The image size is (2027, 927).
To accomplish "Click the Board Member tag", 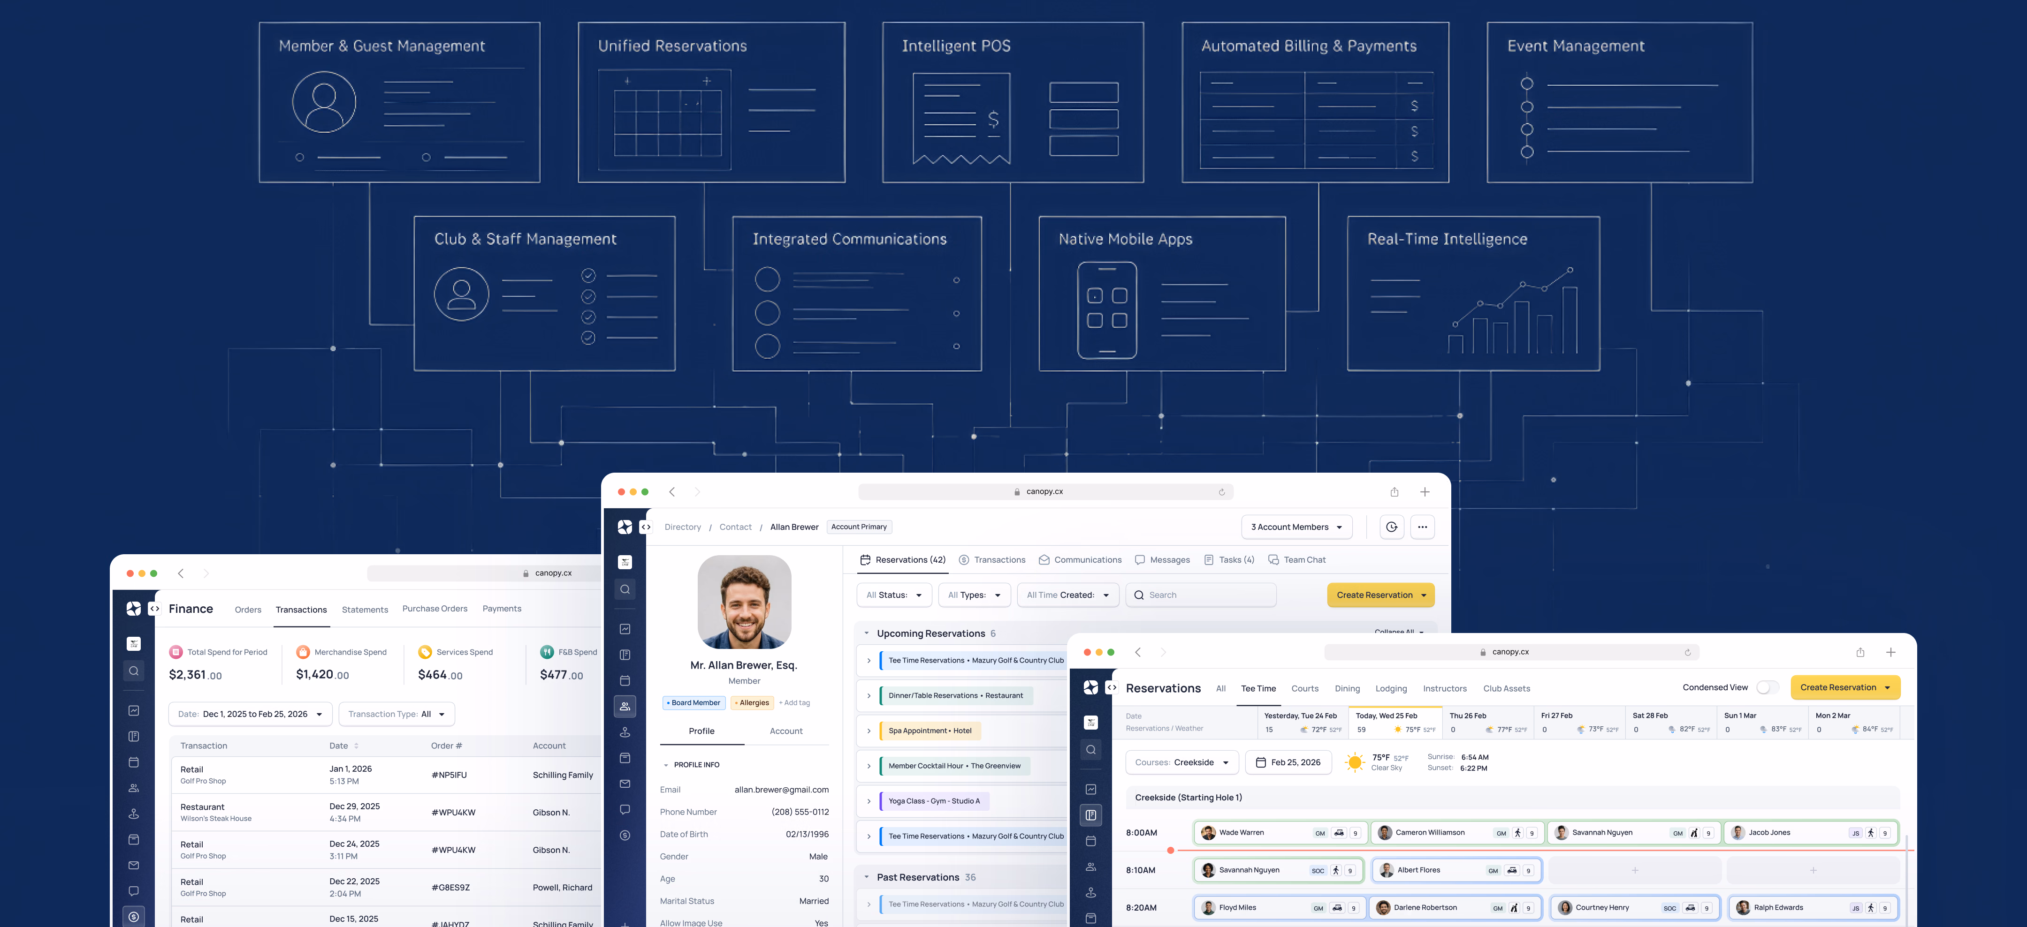I will coord(693,703).
